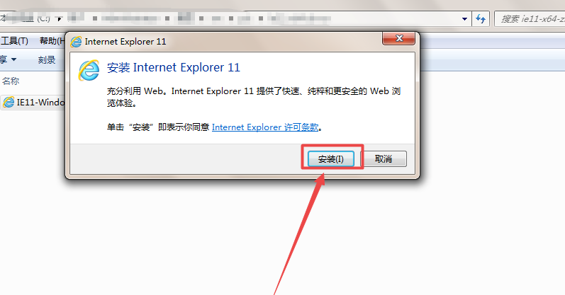Select the IE11 installer file icon in list
The width and height of the screenshot is (565, 295).
pyautogui.click(x=9, y=103)
